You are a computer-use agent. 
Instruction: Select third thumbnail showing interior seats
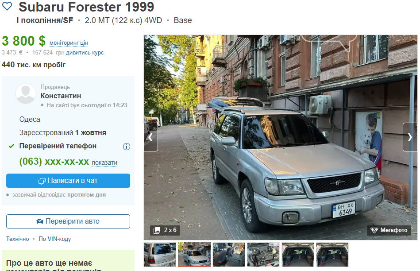pyautogui.click(x=229, y=254)
